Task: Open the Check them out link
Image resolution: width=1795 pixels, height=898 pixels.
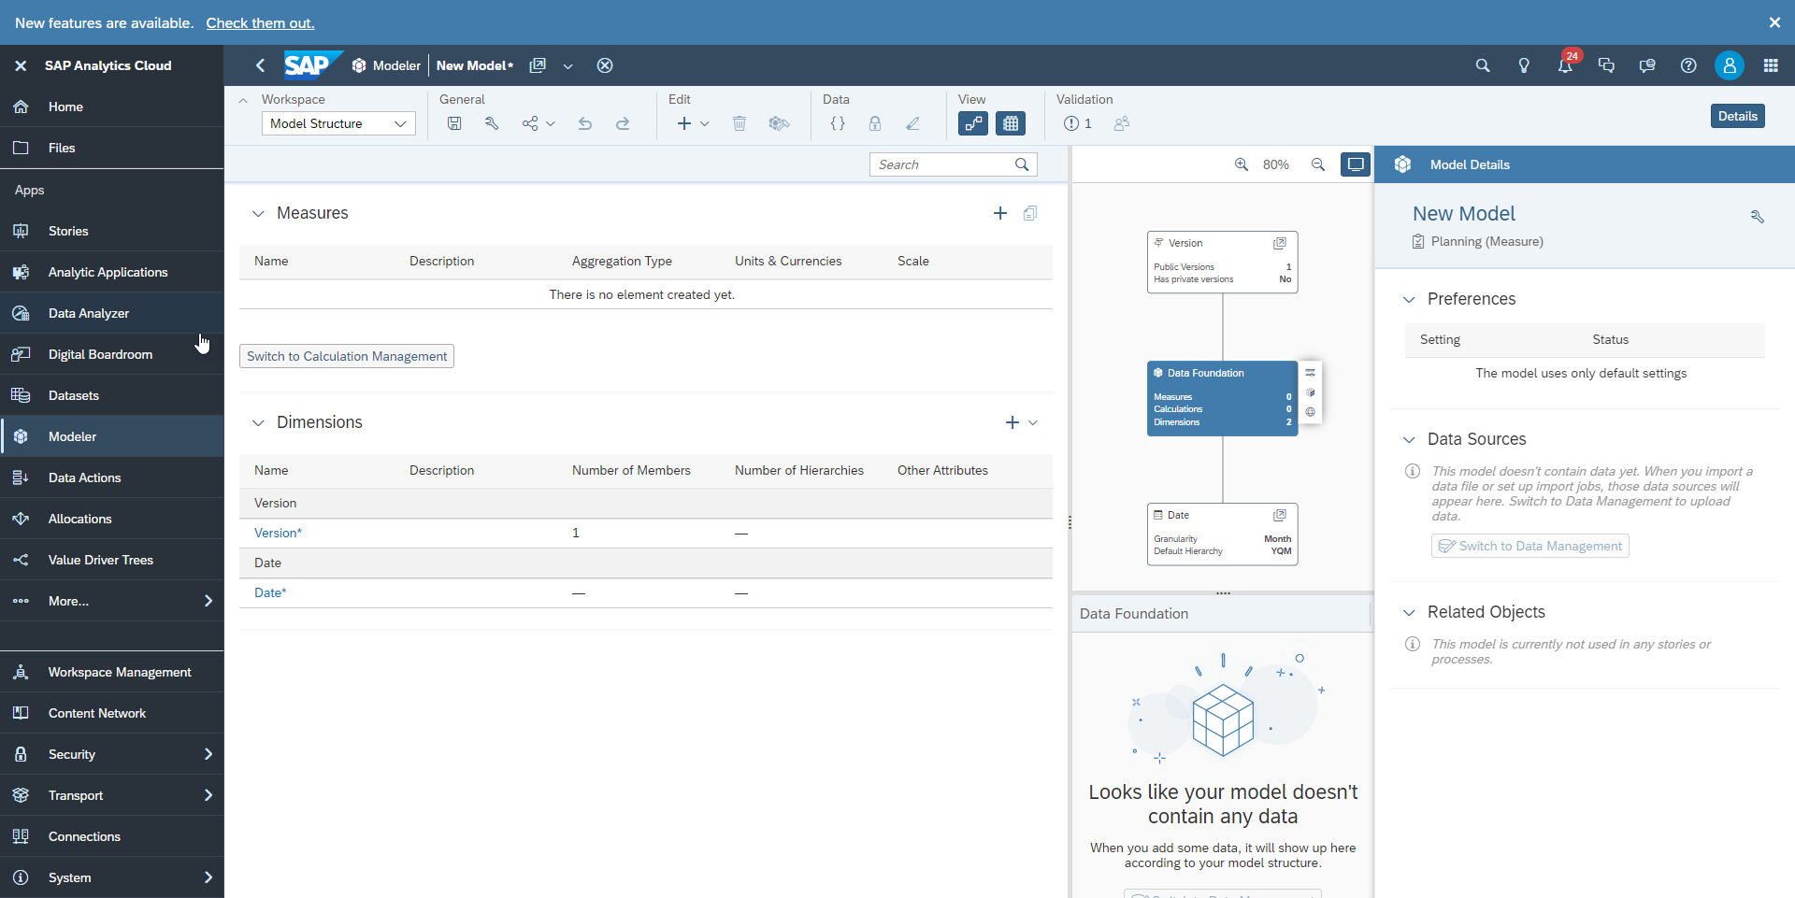Action: 259,22
